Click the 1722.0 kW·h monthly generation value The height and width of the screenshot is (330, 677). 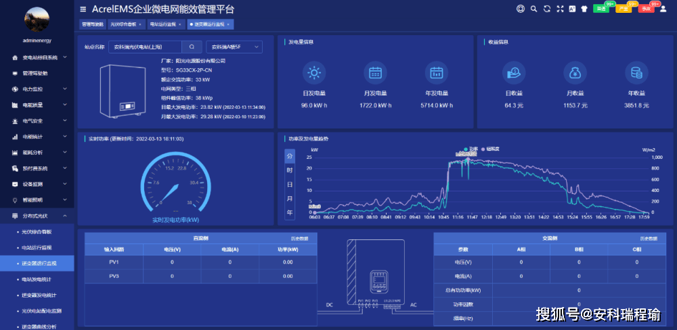[x=375, y=105]
